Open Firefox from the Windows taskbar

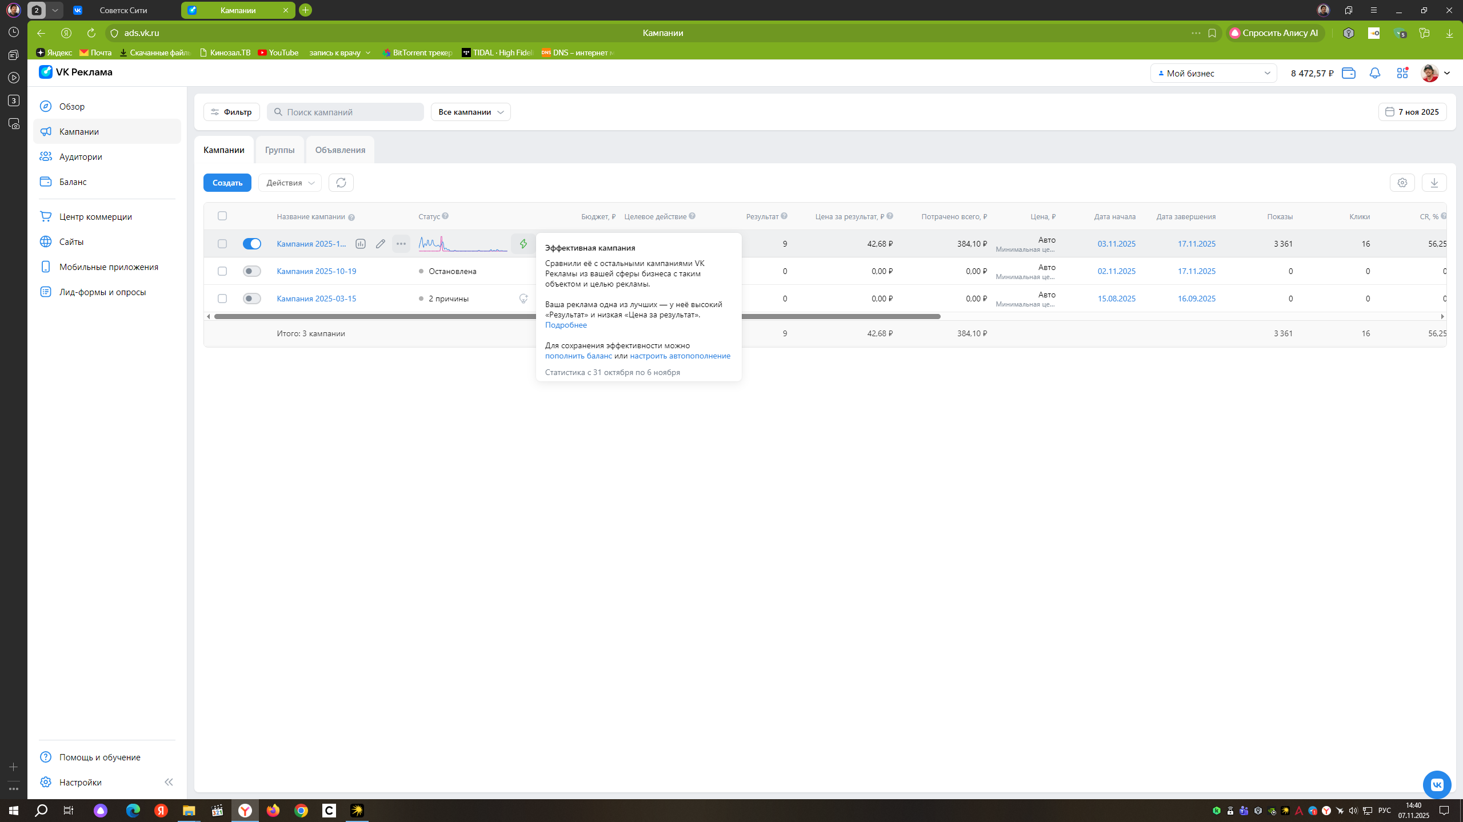(x=273, y=811)
